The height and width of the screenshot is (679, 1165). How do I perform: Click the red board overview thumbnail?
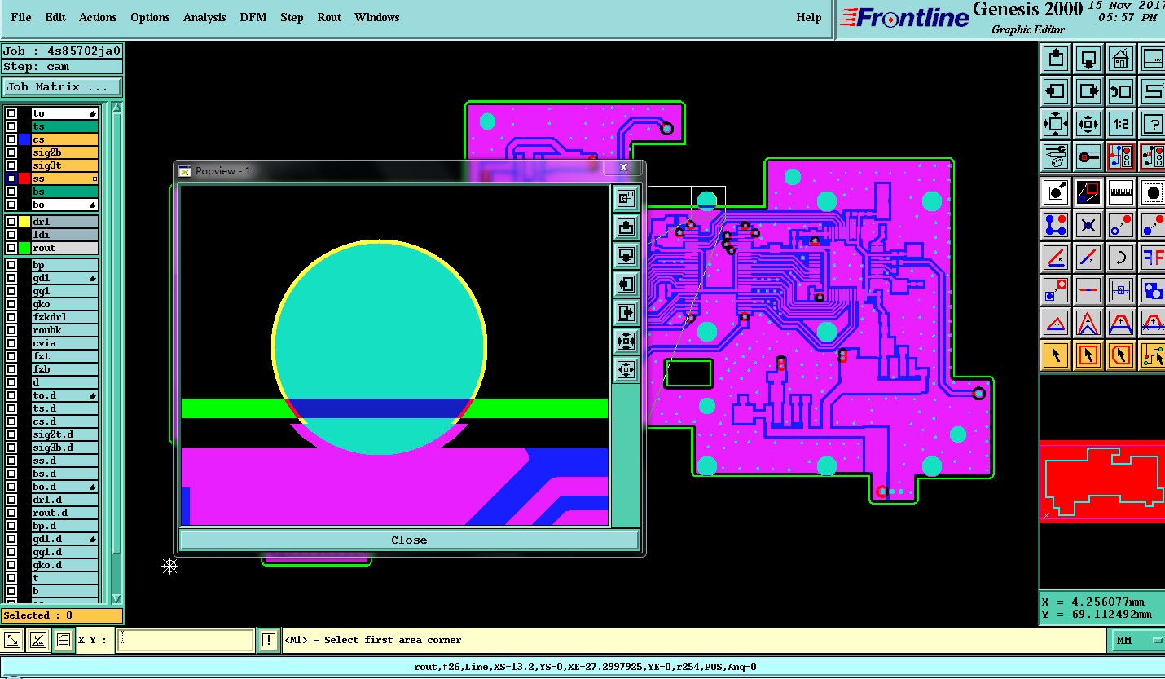click(1101, 483)
